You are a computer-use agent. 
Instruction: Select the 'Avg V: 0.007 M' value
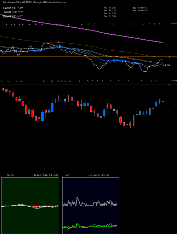pyautogui.click(x=140, y=7)
